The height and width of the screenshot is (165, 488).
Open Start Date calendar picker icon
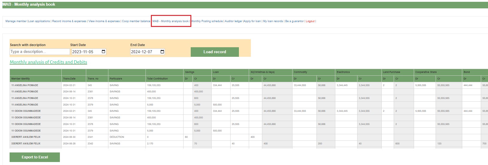[x=104, y=52]
